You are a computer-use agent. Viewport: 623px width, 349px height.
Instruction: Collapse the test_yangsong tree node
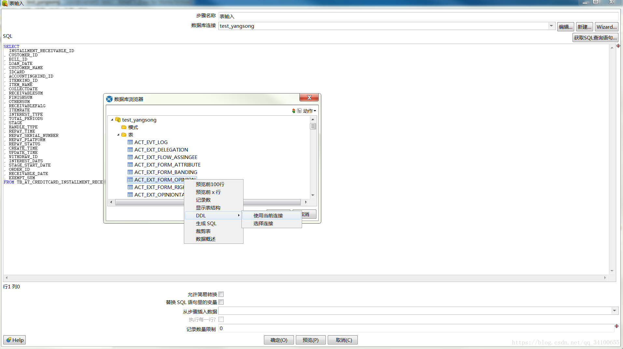pyautogui.click(x=112, y=120)
